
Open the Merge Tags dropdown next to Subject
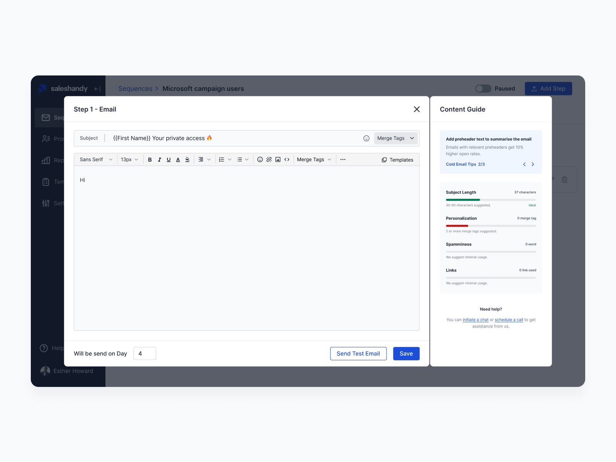[395, 138]
